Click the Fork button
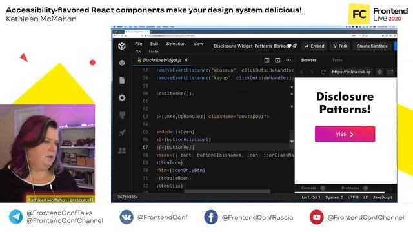 coord(340,46)
